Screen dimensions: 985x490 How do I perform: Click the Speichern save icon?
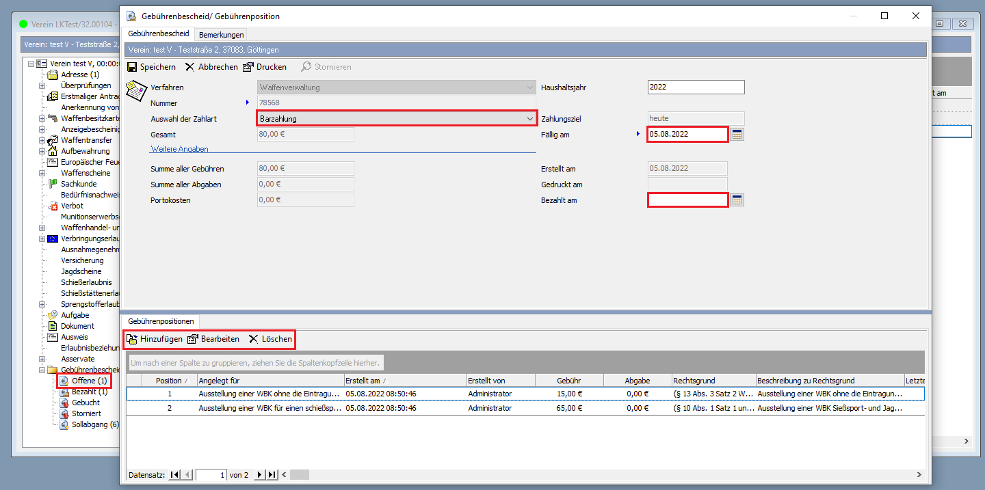coord(132,67)
